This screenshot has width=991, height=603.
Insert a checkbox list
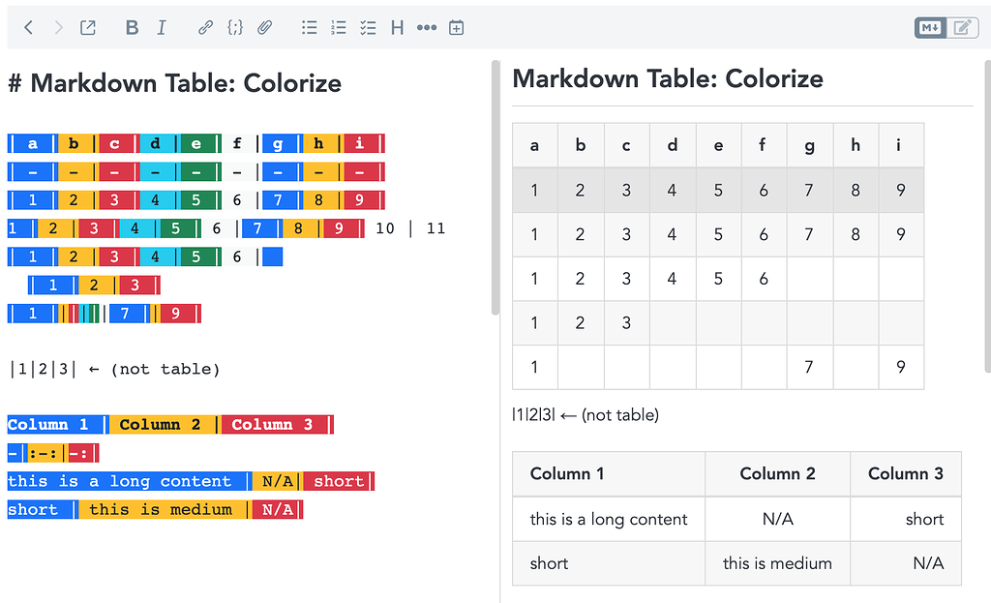pos(368,28)
